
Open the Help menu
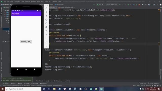coord(60,2)
